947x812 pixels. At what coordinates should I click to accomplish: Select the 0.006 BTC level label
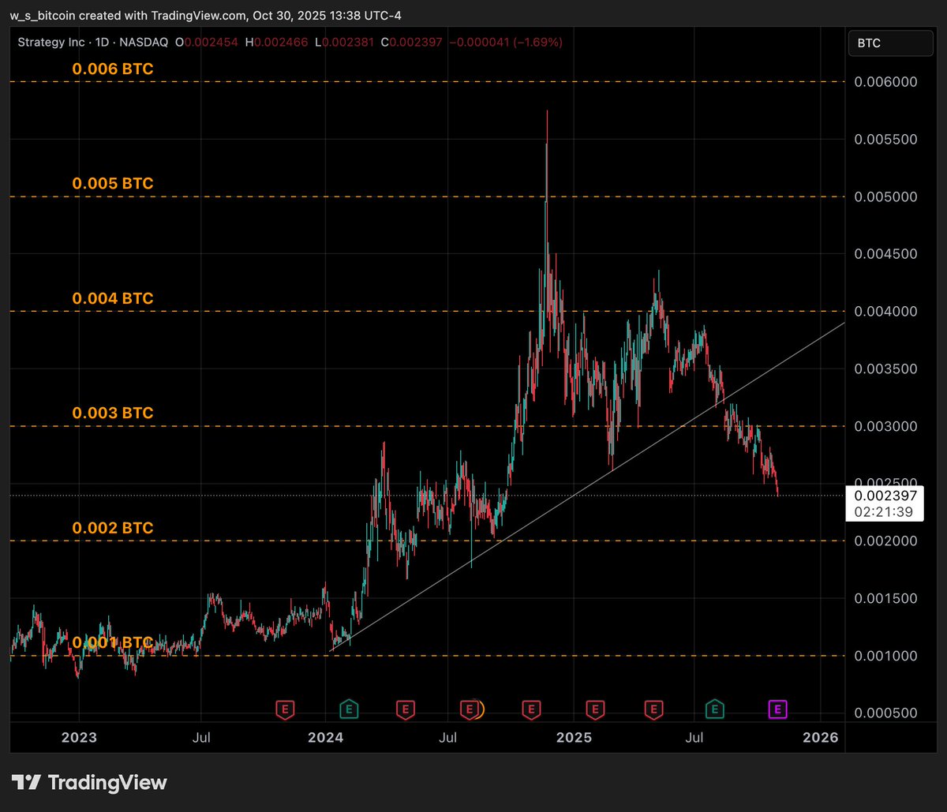point(113,69)
